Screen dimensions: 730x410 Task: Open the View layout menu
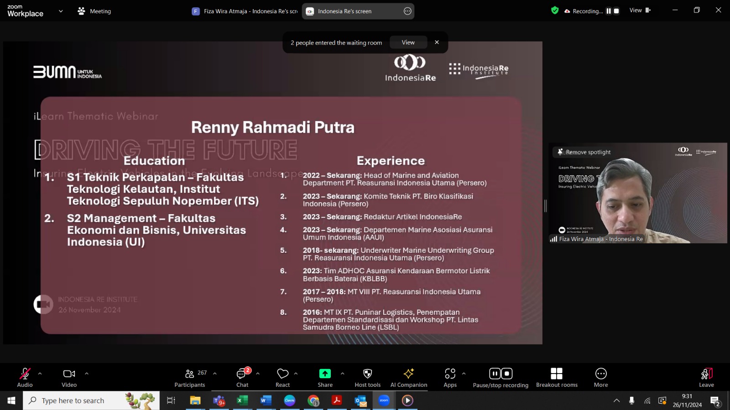click(640, 10)
